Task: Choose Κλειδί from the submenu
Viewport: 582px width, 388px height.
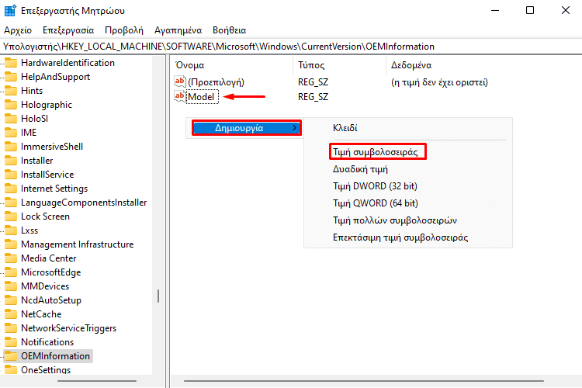Action: click(x=345, y=128)
